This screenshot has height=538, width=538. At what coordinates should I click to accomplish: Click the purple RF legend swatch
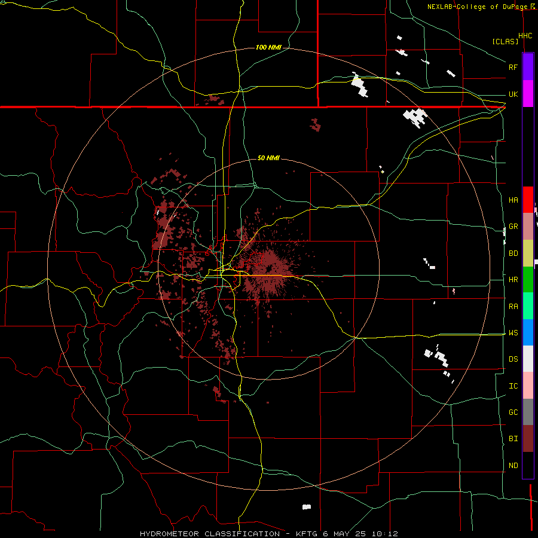[x=528, y=67]
